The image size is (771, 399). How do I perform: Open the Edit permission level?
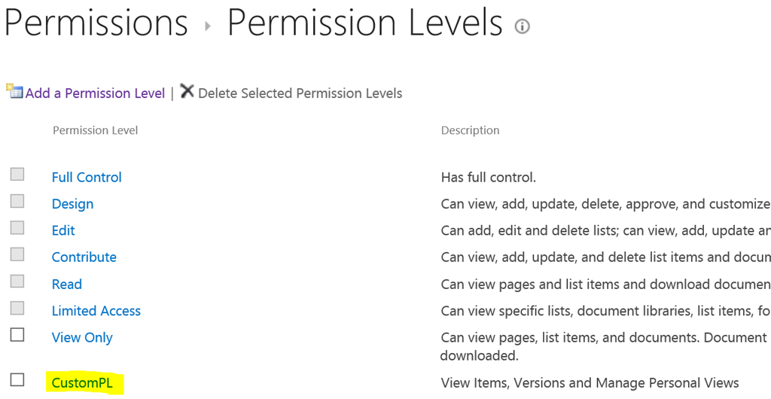(x=63, y=230)
